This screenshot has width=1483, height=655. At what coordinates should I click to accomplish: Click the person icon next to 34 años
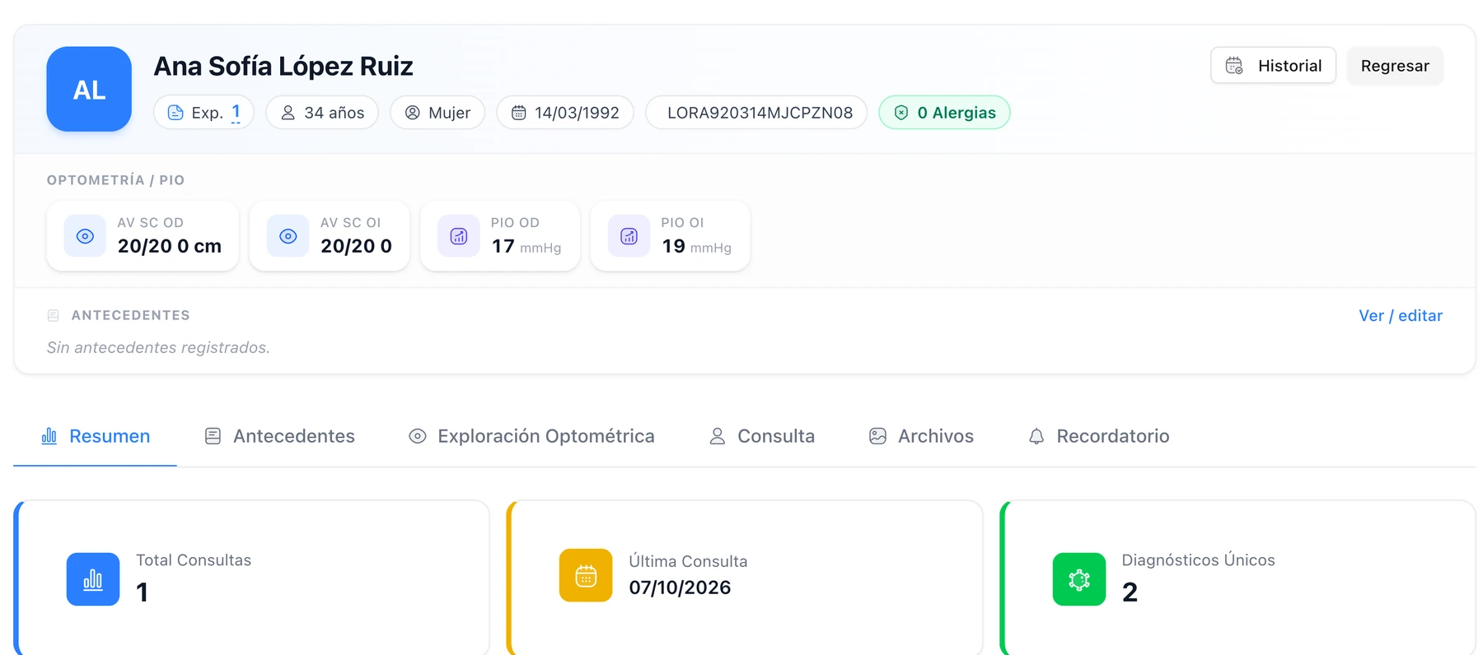(288, 113)
